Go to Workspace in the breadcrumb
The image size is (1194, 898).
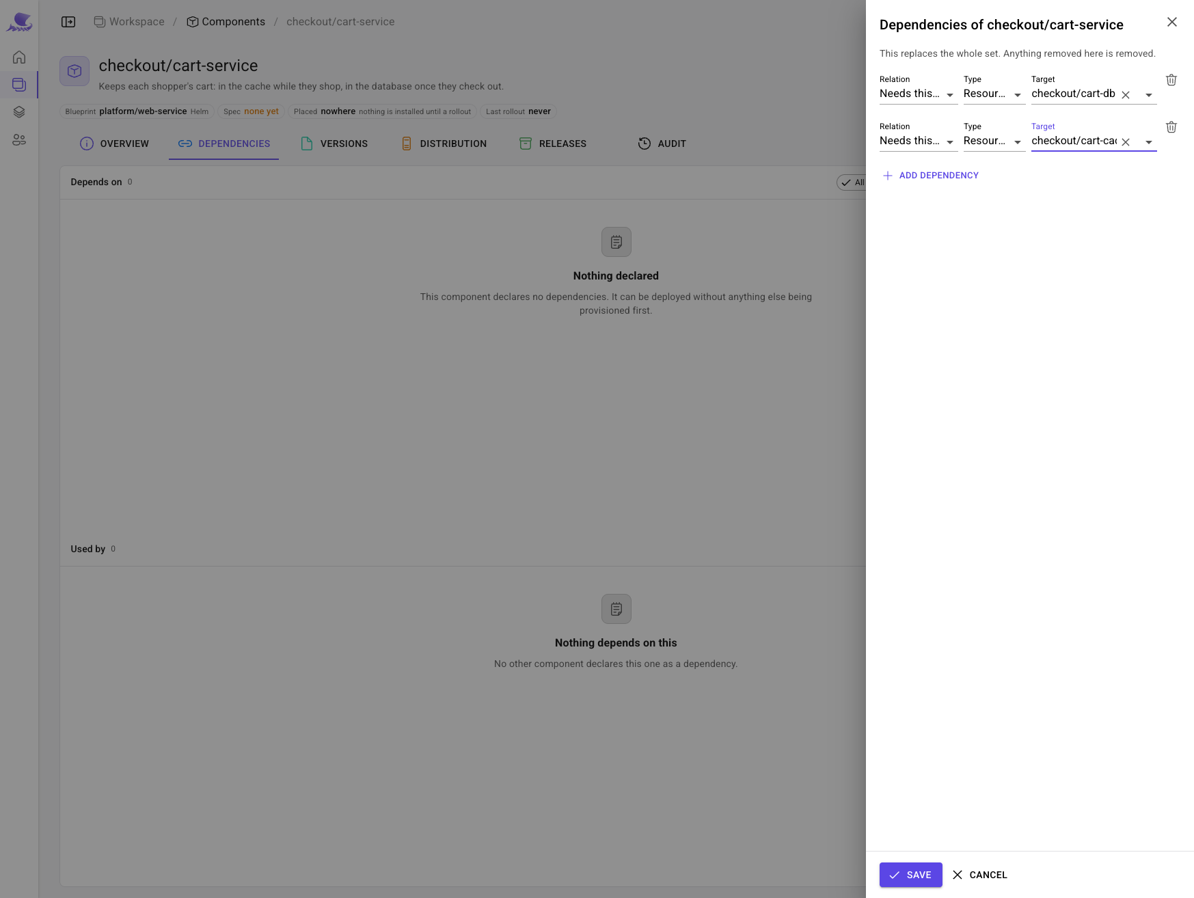pos(129,22)
